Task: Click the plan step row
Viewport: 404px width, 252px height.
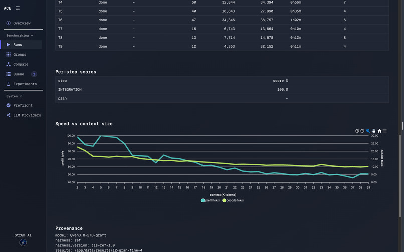Action: click(x=222, y=98)
